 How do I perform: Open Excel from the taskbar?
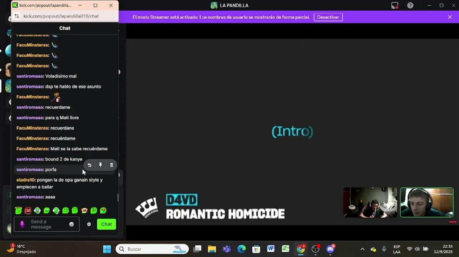285,249
